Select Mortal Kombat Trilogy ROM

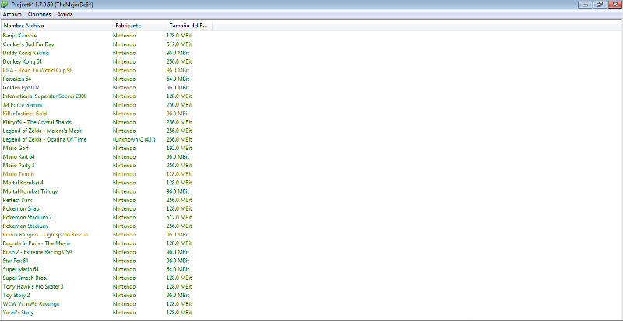[30, 192]
